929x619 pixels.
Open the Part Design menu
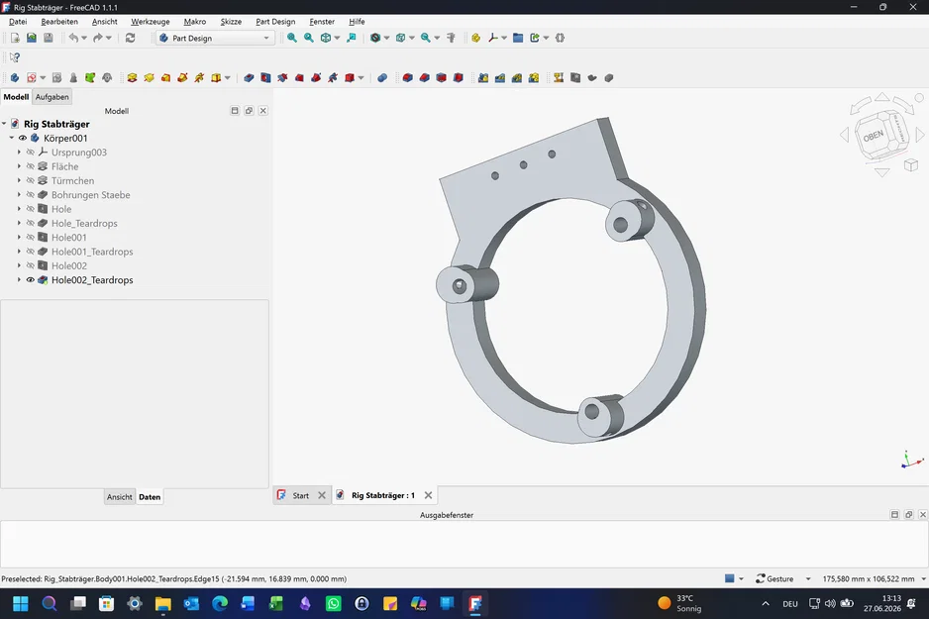coord(275,22)
